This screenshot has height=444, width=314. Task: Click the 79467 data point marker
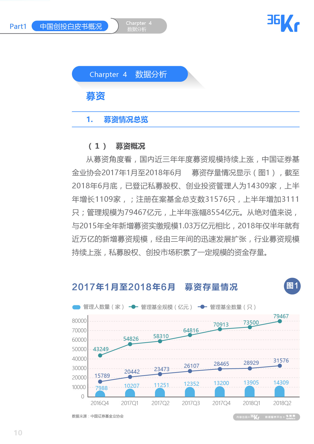280,321
